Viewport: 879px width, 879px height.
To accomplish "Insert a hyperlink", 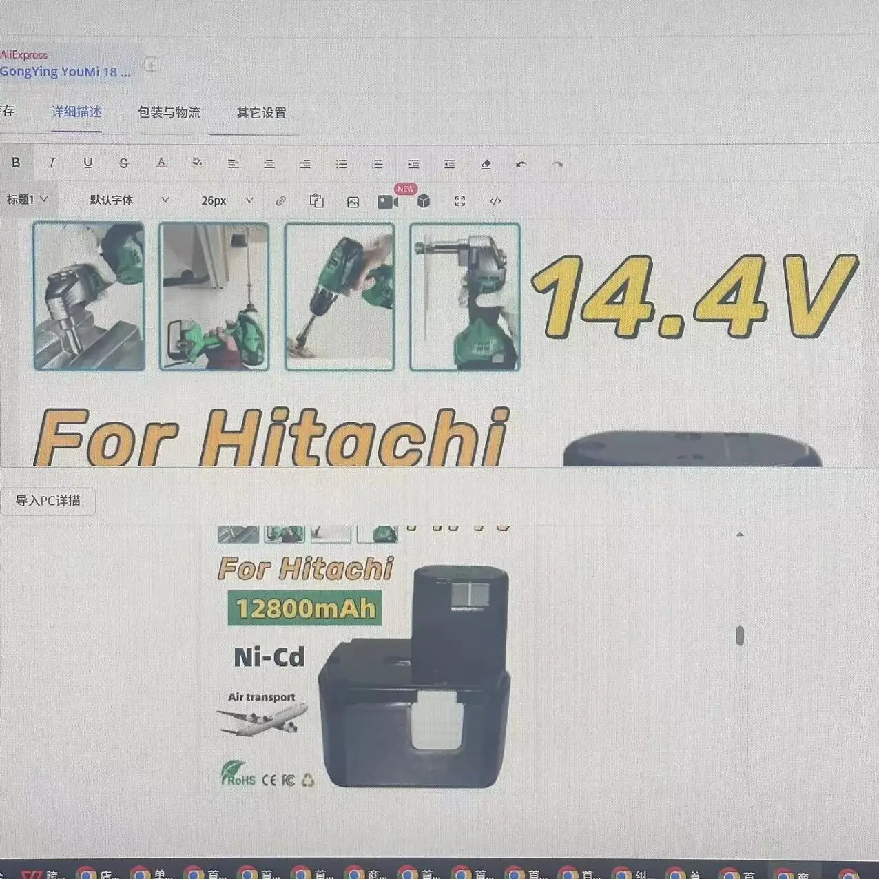I will click(x=280, y=200).
